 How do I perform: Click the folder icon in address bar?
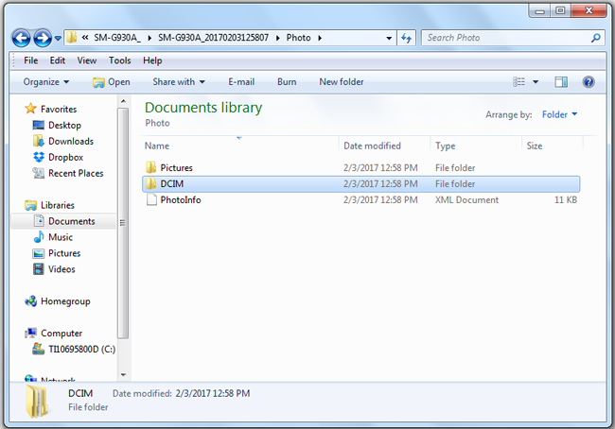click(x=72, y=38)
